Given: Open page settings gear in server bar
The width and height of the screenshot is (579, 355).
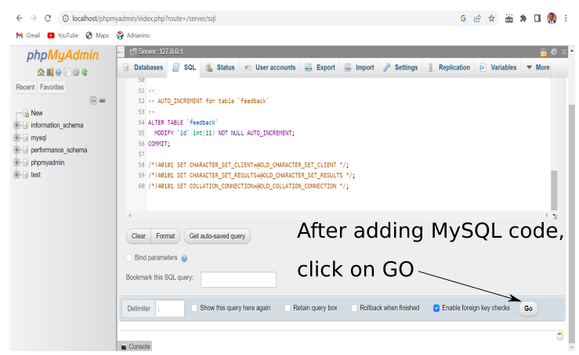Looking at the screenshot, I should coord(554,52).
